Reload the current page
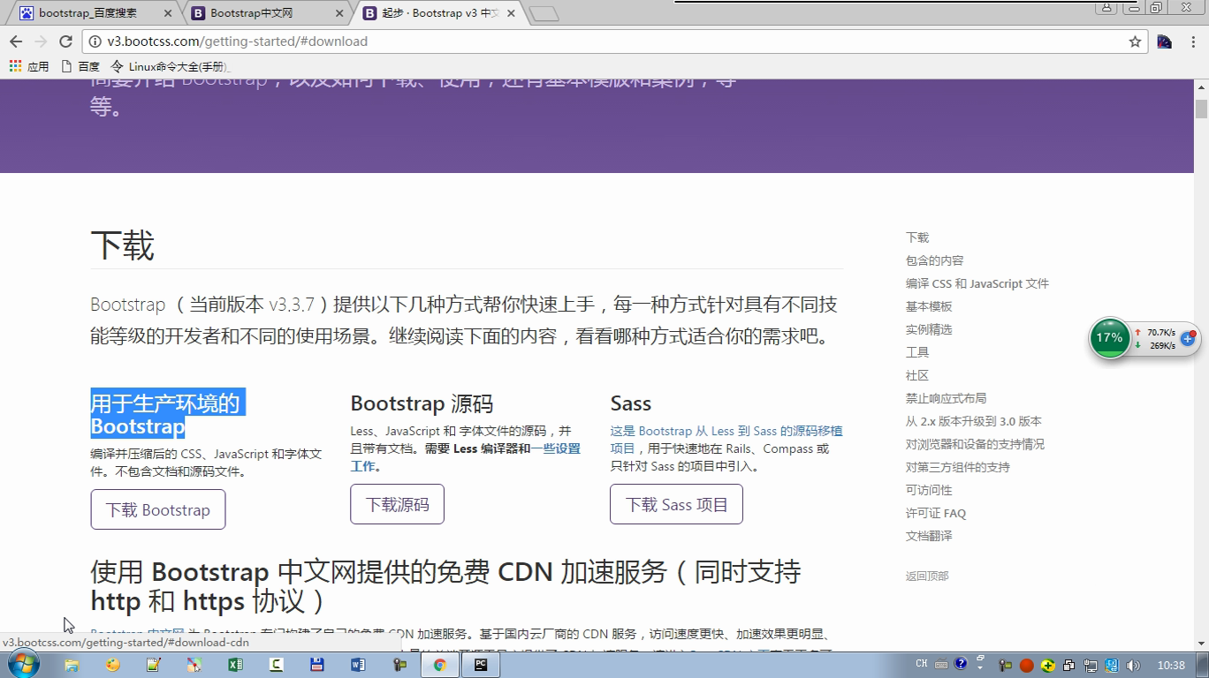The width and height of the screenshot is (1209, 678). coord(65,41)
